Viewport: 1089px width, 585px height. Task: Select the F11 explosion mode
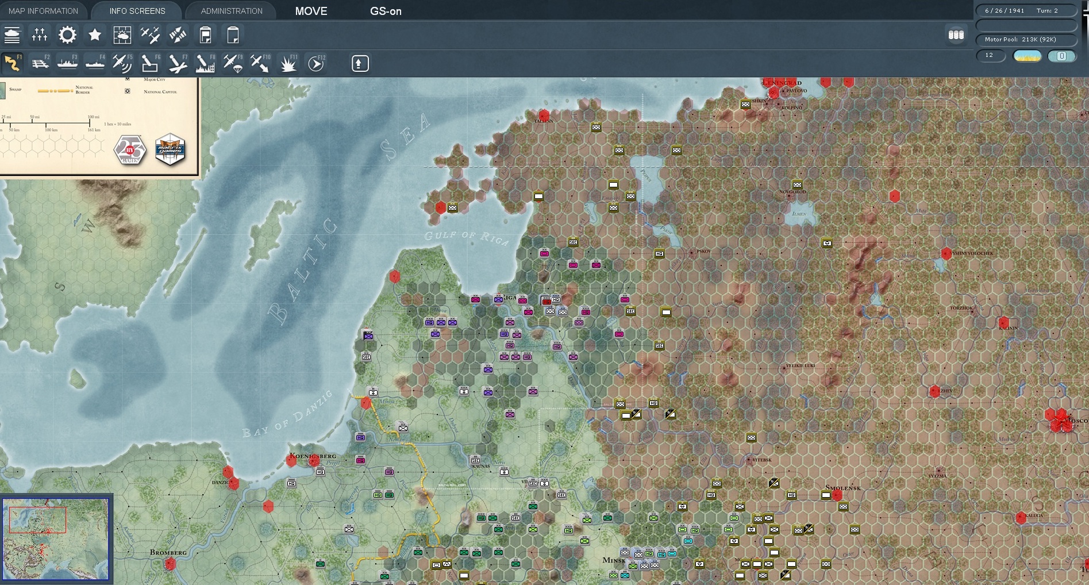(x=288, y=63)
